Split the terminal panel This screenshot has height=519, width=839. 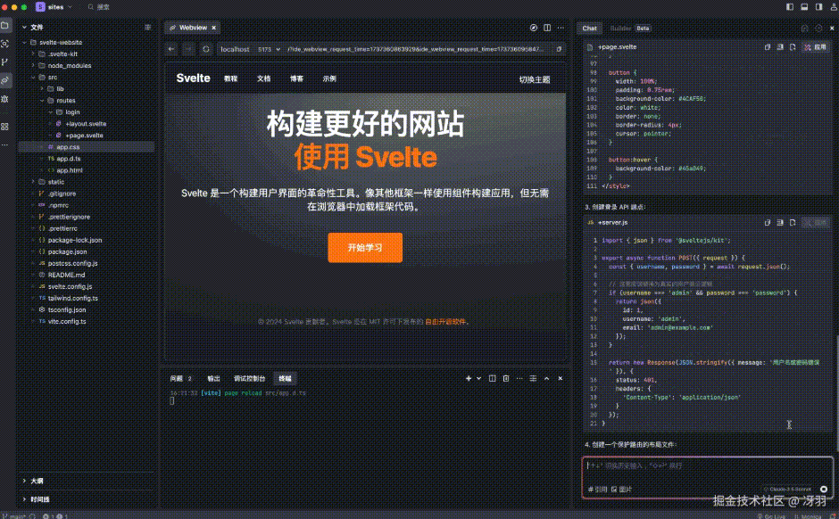pyautogui.click(x=493, y=378)
